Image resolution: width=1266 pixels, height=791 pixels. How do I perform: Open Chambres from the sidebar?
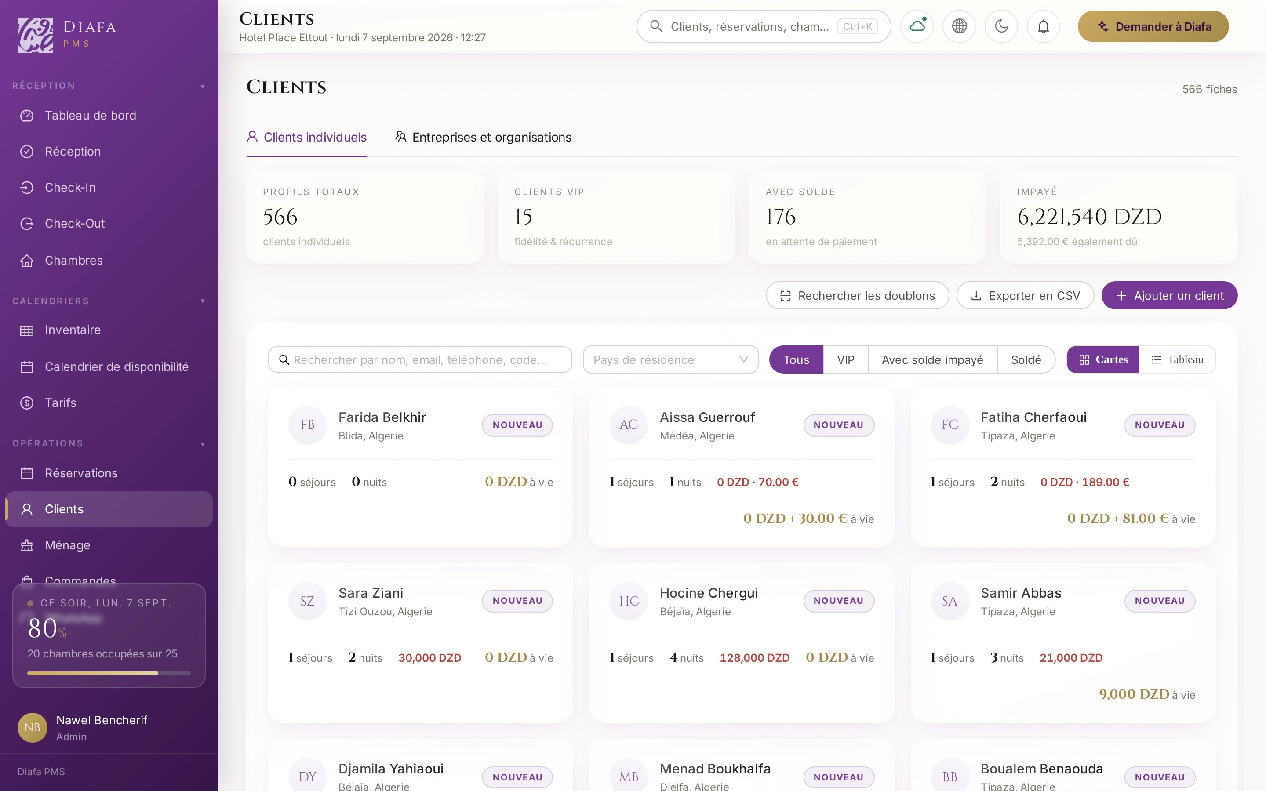pyautogui.click(x=109, y=260)
